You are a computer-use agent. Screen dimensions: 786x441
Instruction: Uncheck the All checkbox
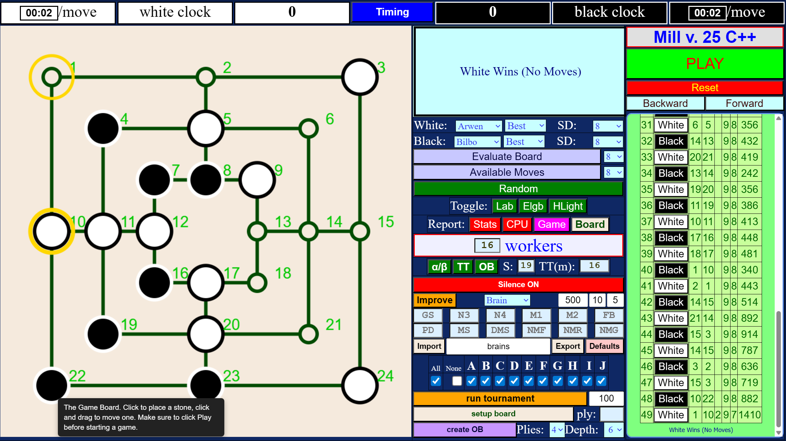pyautogui.click(x=436, y=381)
